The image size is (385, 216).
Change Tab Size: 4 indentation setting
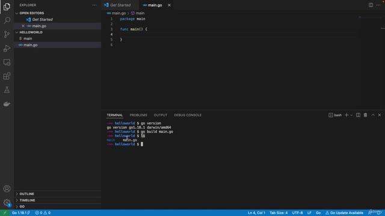(279, 213)
